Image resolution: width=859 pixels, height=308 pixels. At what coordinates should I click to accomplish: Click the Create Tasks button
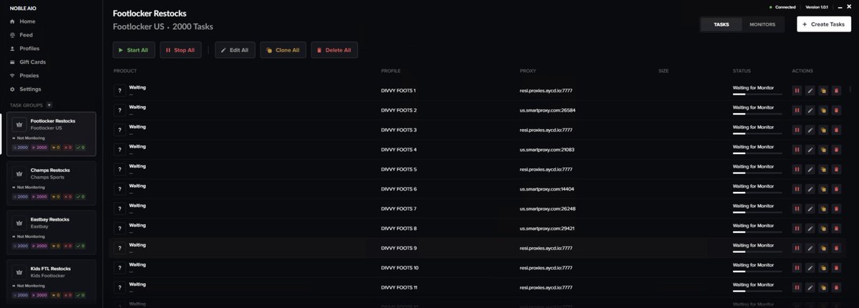pyautogui.click(x=823, y=24)
